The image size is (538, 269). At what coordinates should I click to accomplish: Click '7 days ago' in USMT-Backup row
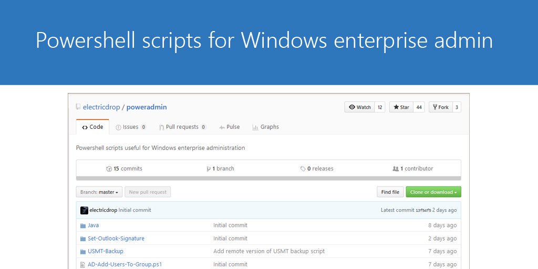442,252
